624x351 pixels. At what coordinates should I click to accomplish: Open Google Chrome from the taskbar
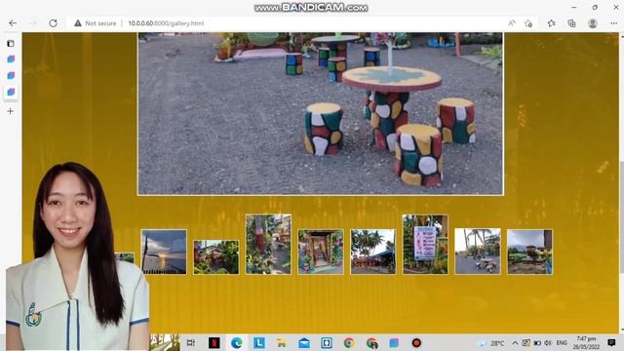349,342
